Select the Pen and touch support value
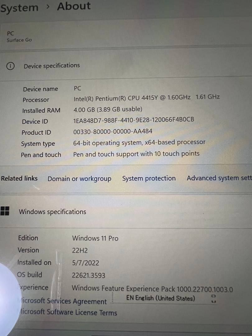 (x=136, y=154)
